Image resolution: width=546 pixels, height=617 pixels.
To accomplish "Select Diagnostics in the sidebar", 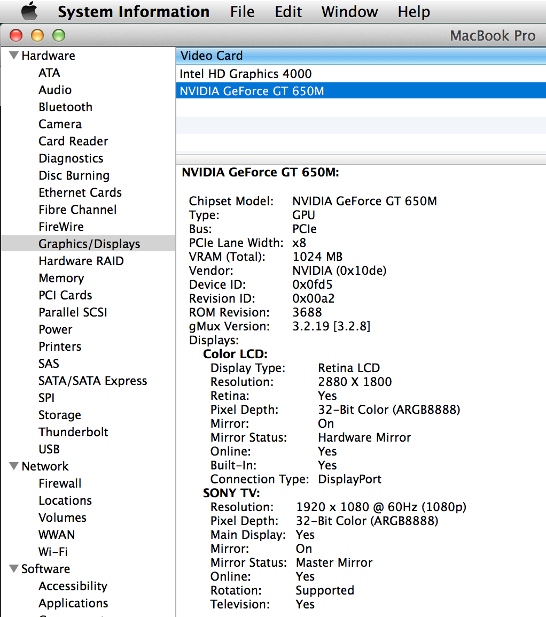I will [x=71, y=158].
